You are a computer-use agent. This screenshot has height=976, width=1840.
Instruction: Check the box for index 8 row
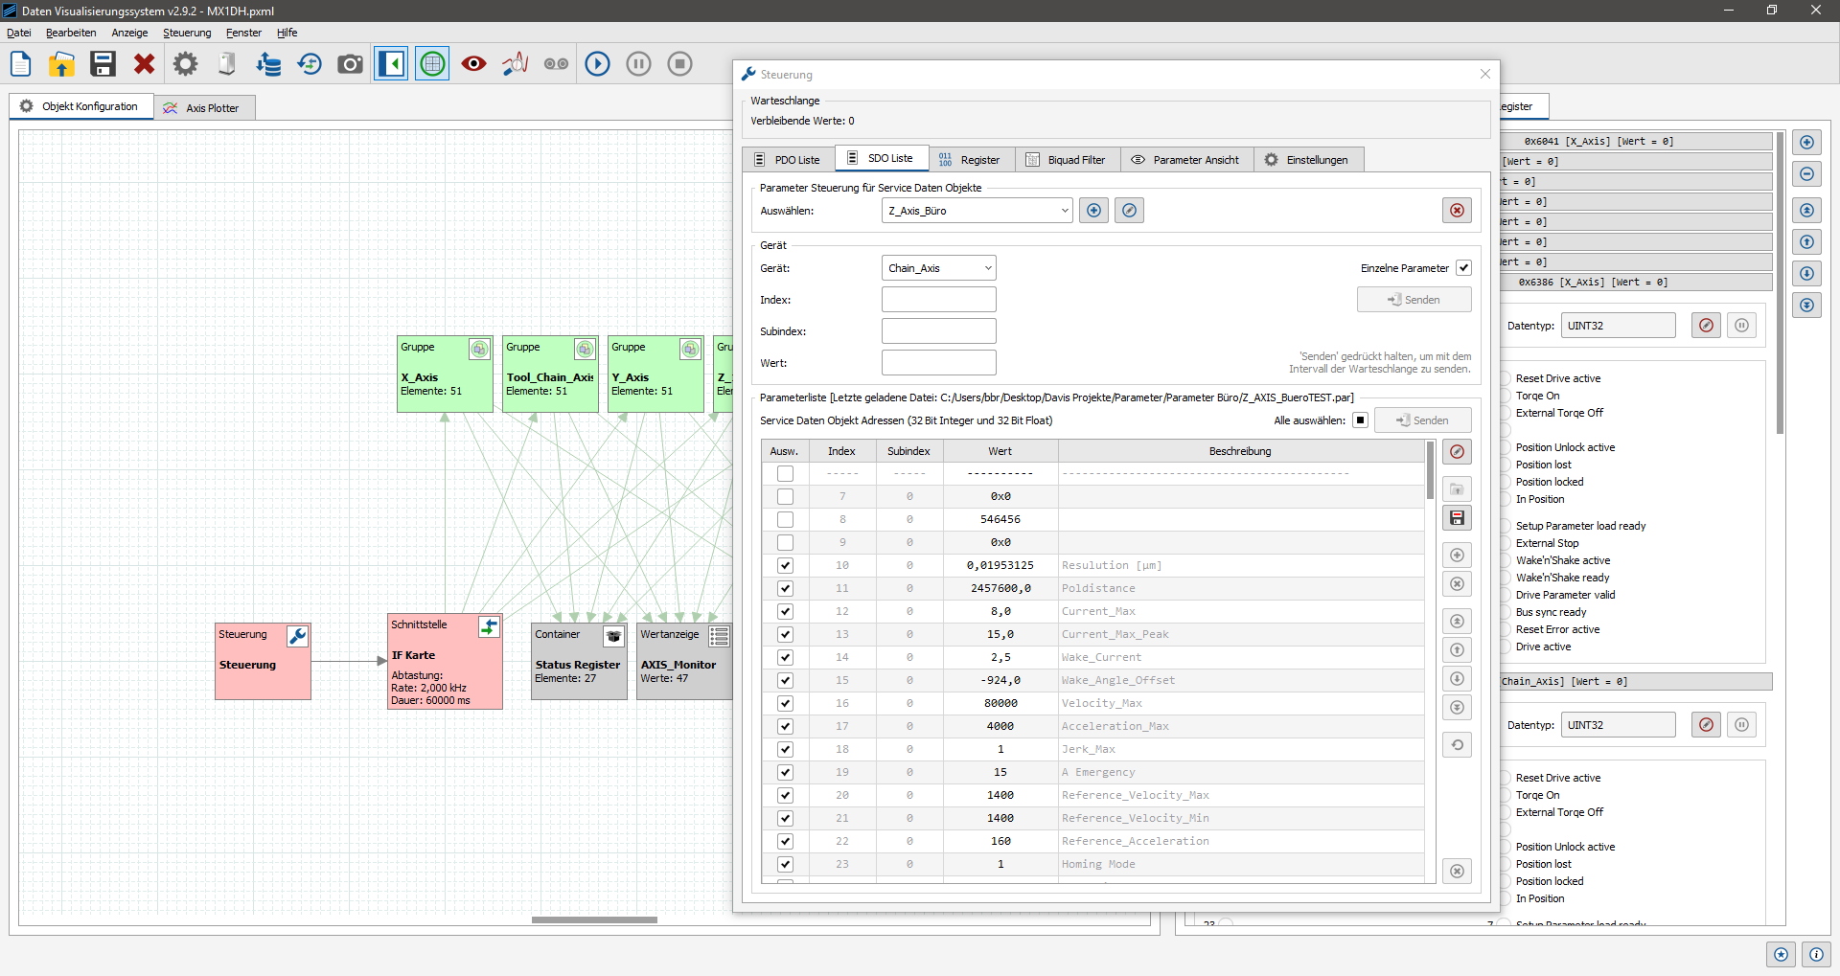click(785, 519)
